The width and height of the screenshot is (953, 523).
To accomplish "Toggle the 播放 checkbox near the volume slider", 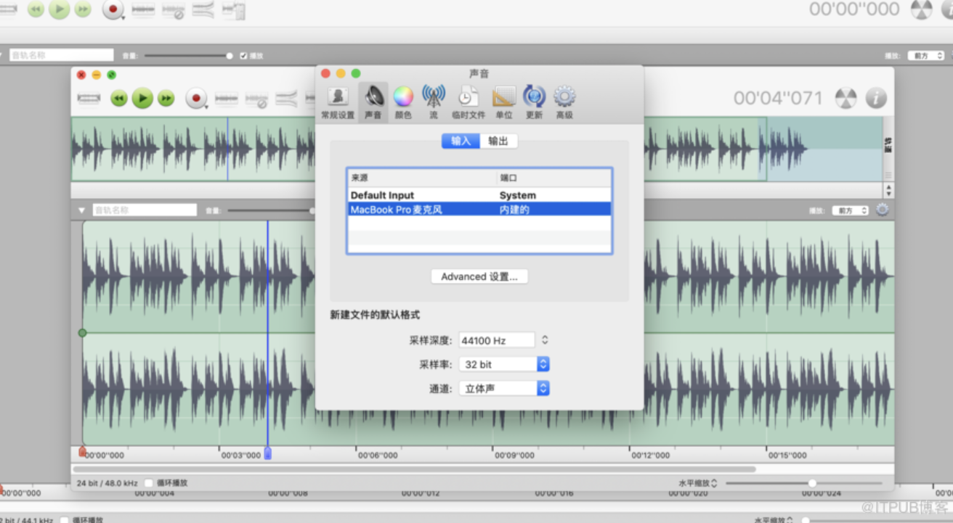I will coord(243,55).
